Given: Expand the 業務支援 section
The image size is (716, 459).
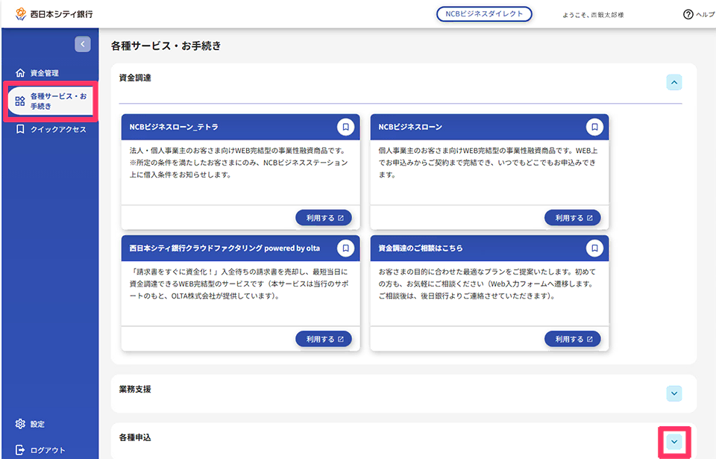Looking at the screenshot, I should tap(674, 393).
